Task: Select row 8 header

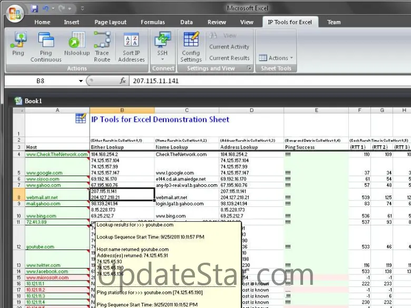Action: pyautogui.click(x=19, y=194)
